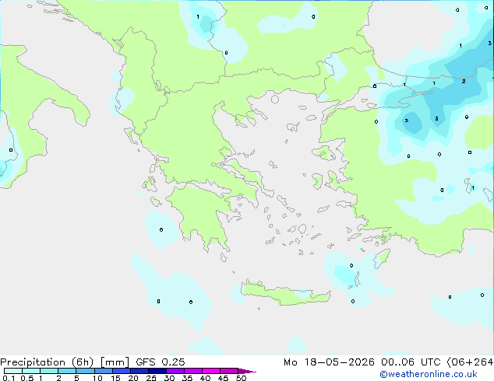Click the '0.1' legend scale number
The width and height of the screenshot is (494, 381).
(9, 378)
